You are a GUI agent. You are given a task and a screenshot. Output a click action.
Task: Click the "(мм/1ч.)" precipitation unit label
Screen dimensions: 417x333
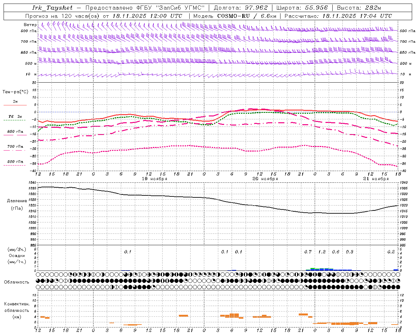(x=17, y=262)
